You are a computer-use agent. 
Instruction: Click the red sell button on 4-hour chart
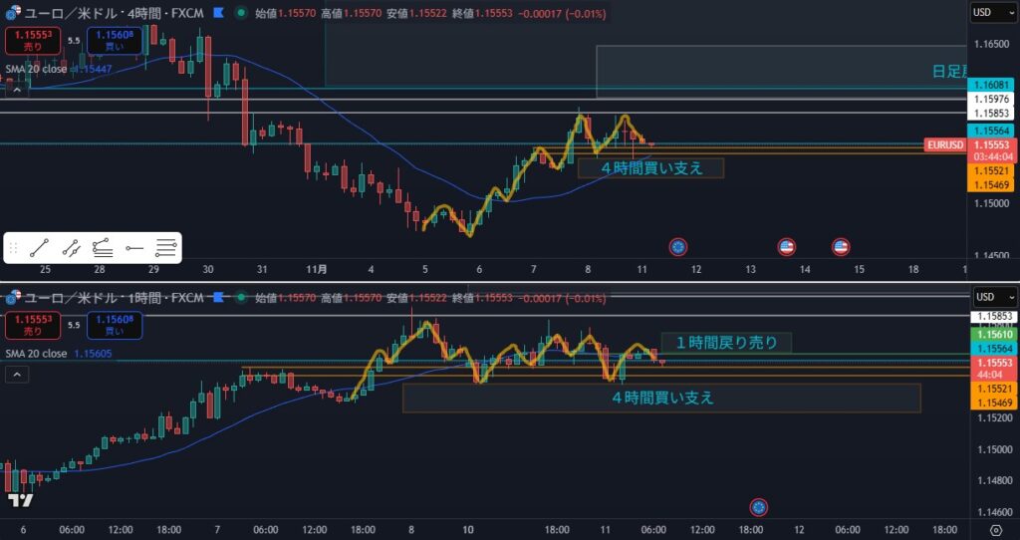33,41
